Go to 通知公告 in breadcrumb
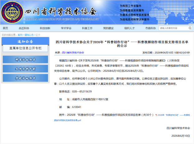 [x=29, y=35]
